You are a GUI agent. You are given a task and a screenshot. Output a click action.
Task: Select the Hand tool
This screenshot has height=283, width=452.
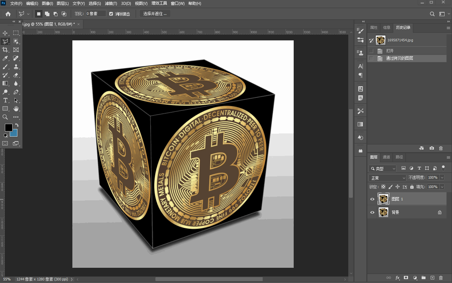(16, 109)
